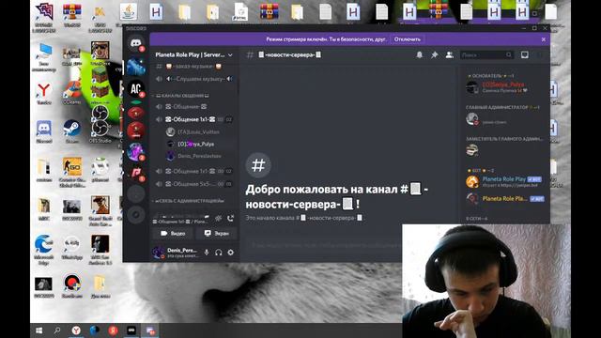This screenshot has height=338, width=601.
Task: Open notification bell for the channel
Action: pyautogui.click(x=420, y=55)
